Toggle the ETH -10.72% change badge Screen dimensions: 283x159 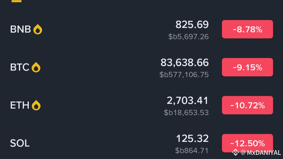[x=247, y=105]
